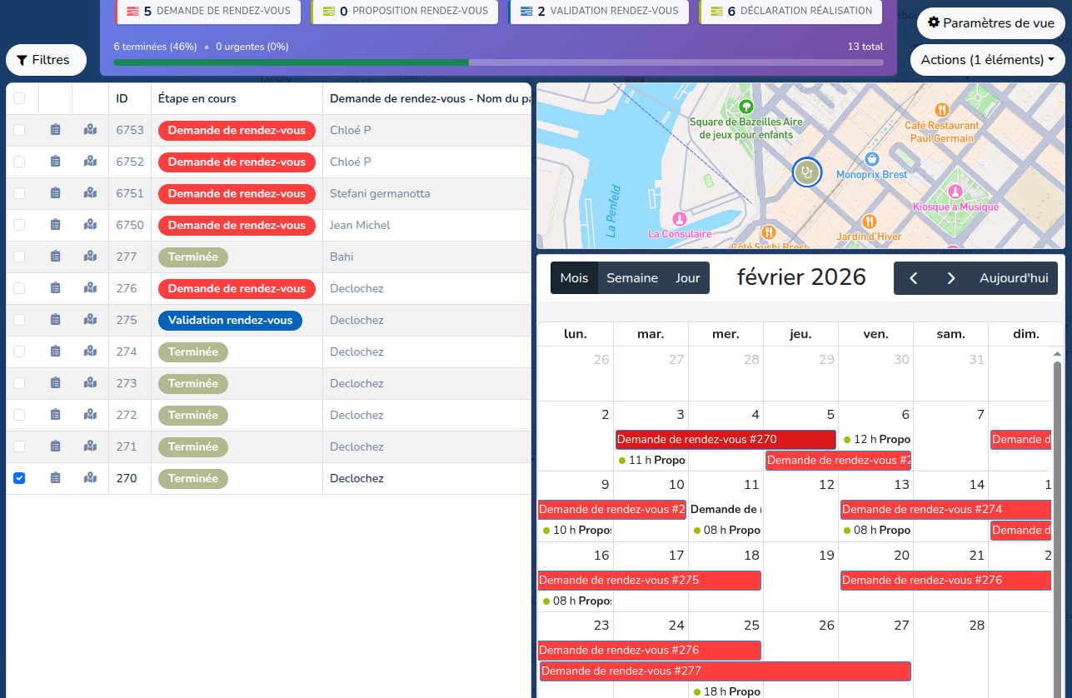Open ID link 277

(127, 257)
